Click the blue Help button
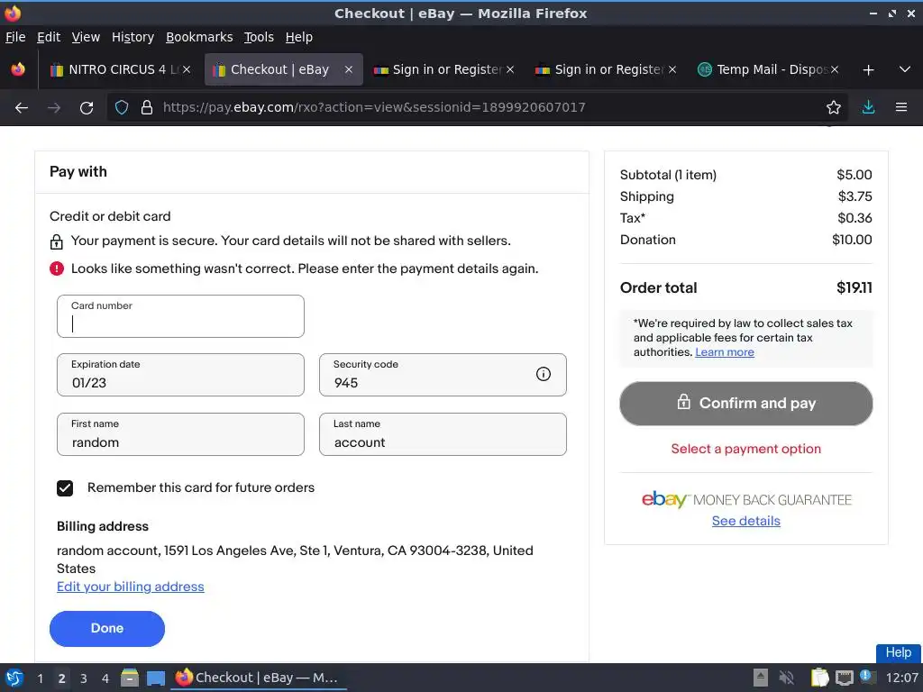The image size is (923, 692). tap(899, 652)
